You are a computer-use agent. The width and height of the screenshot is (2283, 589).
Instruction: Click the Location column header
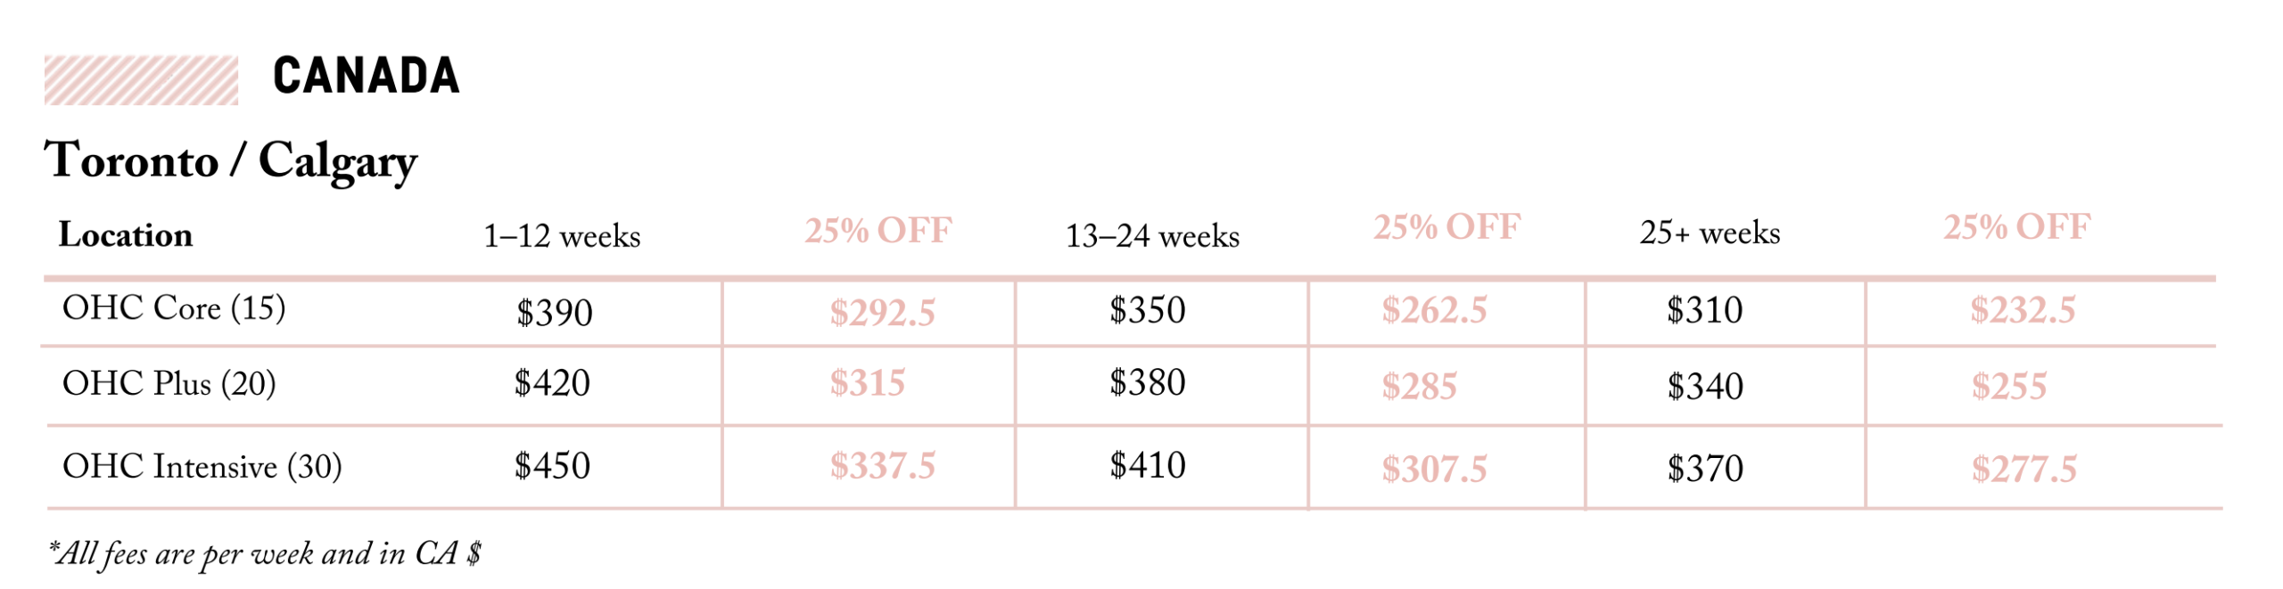126,235
